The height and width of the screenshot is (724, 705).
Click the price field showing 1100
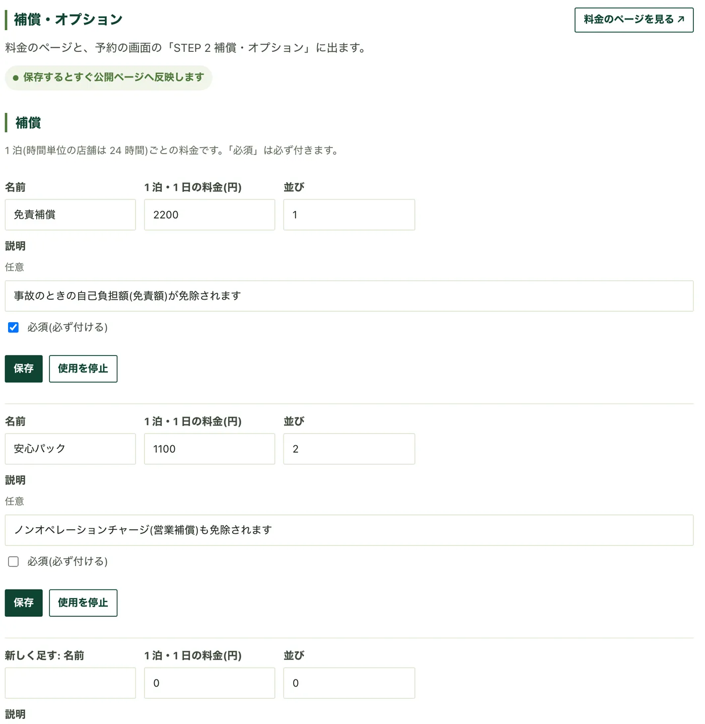pyautogui.click(x=209, y=449)
